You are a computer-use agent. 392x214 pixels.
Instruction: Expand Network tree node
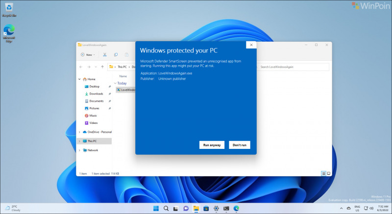point(79,150)
